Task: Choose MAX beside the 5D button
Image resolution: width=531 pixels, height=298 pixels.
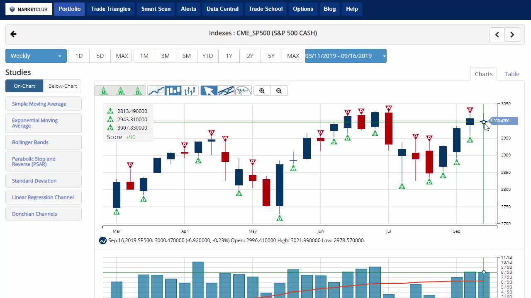Action: (x=122, y=56)
